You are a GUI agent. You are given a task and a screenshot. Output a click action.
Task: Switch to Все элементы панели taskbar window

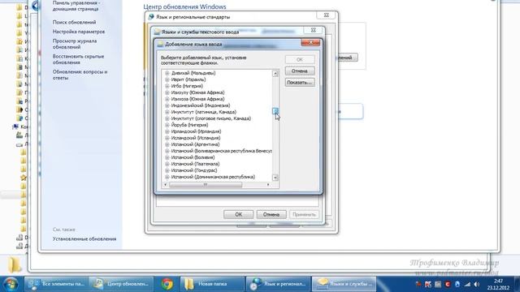(x=56, y=284)
